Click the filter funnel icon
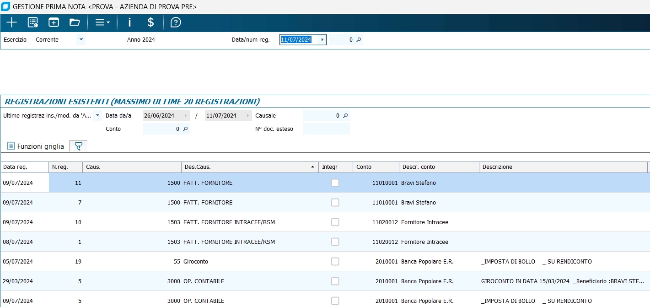 [x=78, y=146]
